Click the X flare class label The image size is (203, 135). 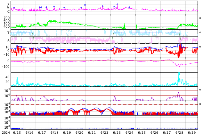8,4
